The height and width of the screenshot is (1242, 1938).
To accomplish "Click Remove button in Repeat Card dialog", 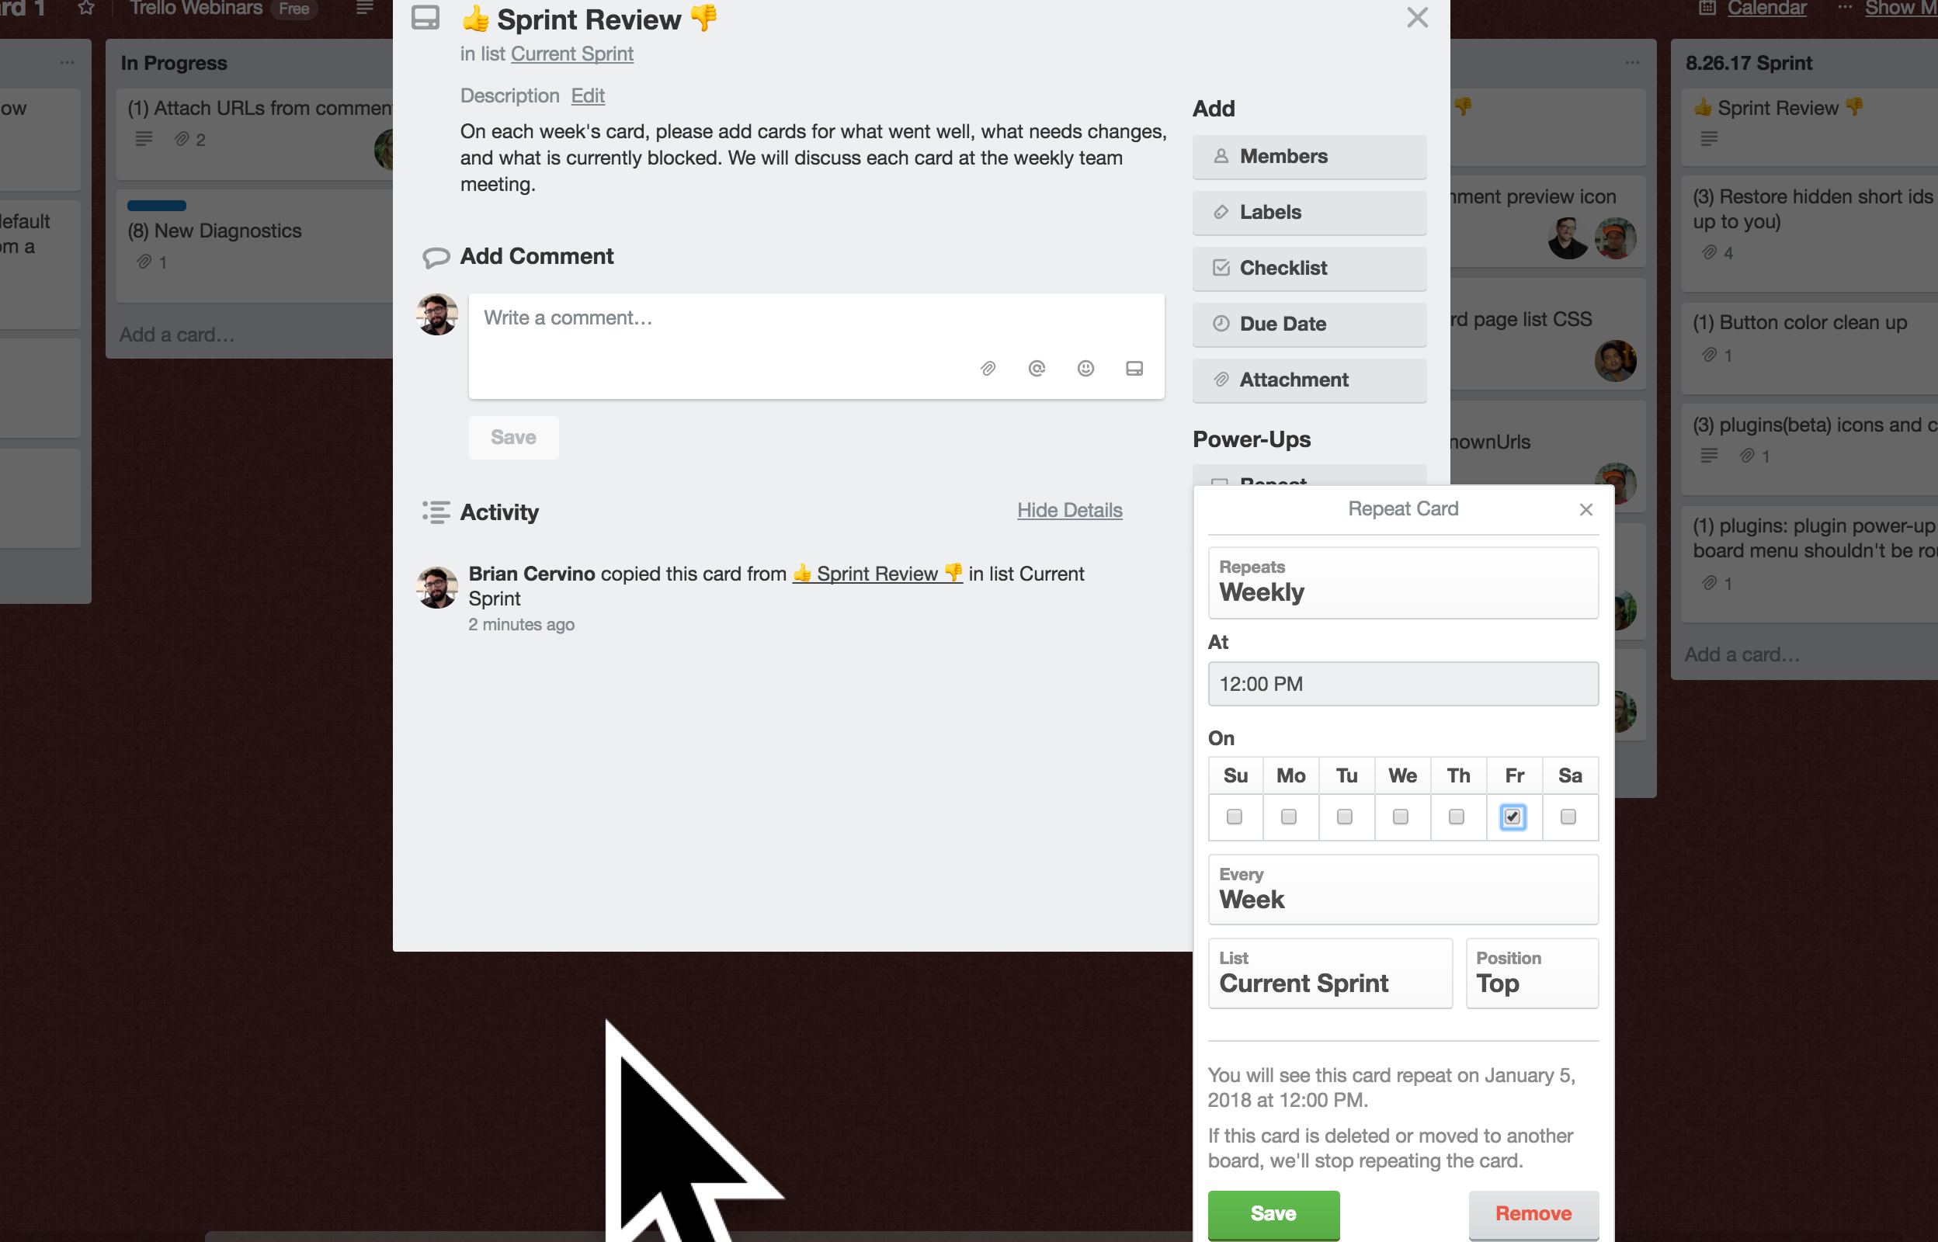I will [x=1534, y=1213].
